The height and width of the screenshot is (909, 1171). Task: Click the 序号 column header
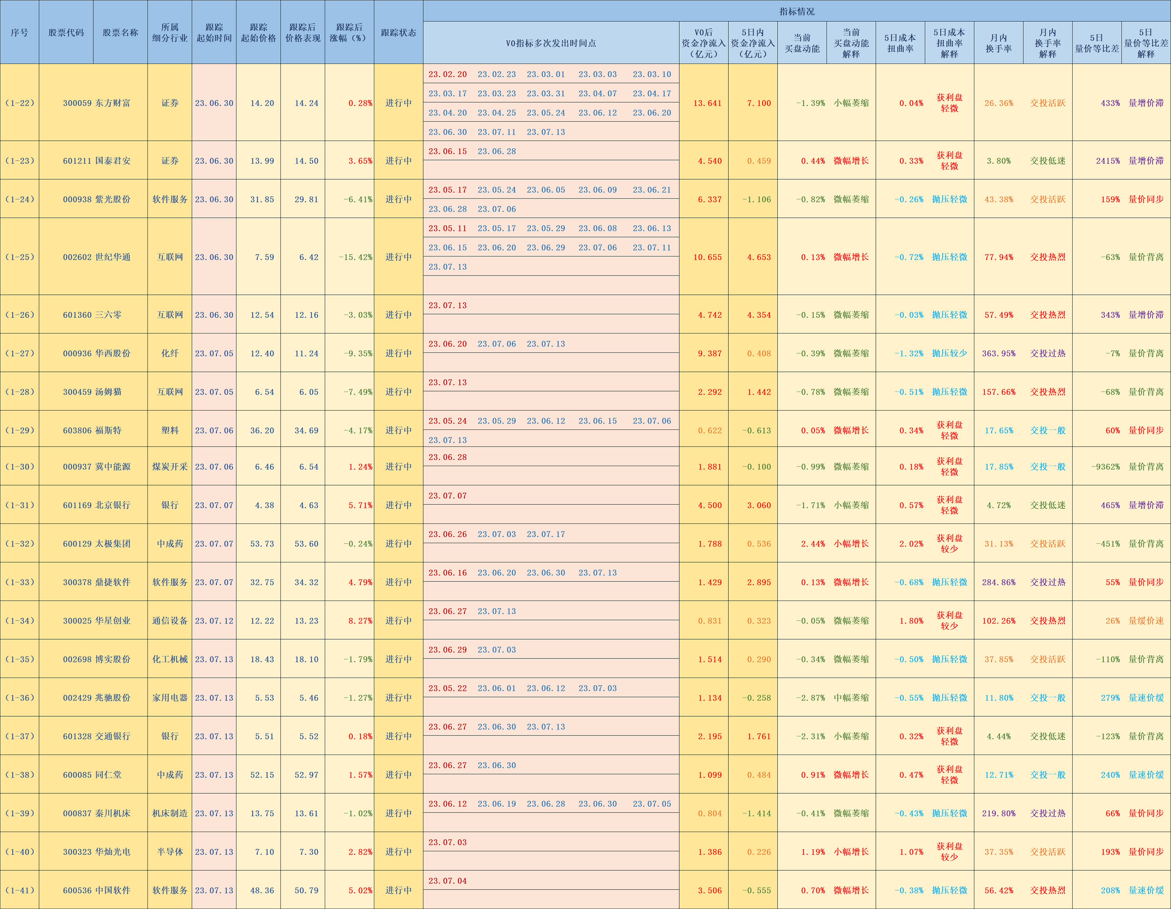[19, 32]
